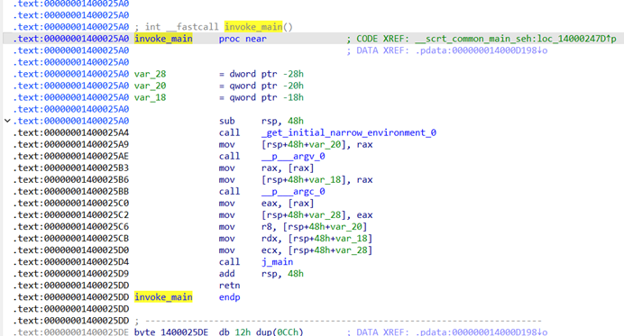Select address .text:00000001400025B3
Screen dimensions: 624x336
pyautogui.click(x=71, y=168)
